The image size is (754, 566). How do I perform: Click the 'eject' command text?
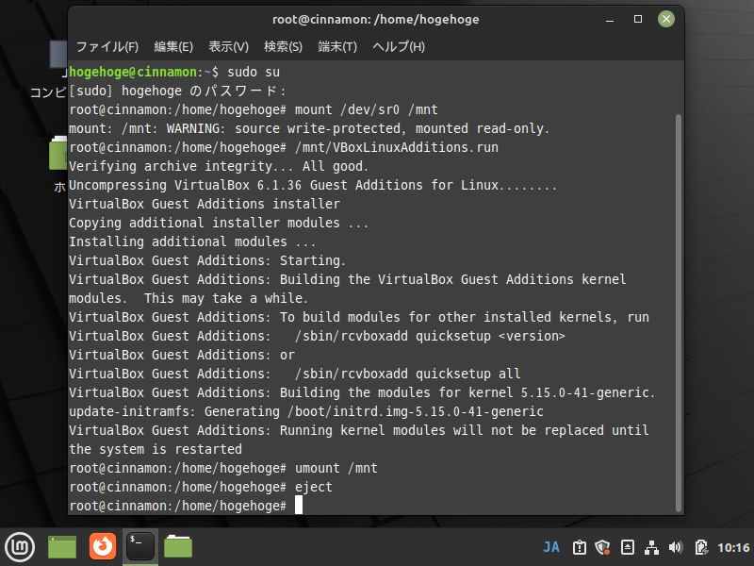click(x=314, y=487)
